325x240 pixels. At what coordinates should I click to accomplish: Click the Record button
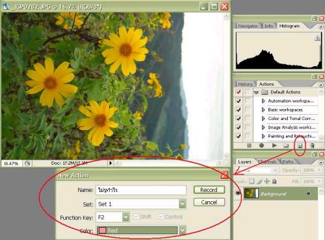click(209, 190)
